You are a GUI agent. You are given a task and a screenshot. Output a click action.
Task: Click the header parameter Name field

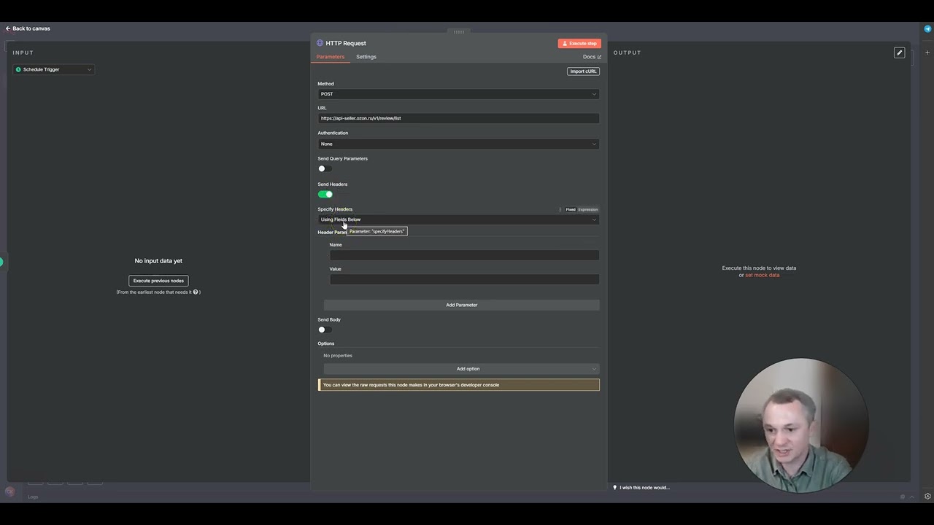(464, 255)
